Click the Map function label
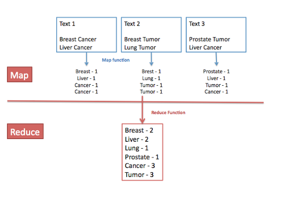Screen dimensions: 281x202 tap(116, 60)
